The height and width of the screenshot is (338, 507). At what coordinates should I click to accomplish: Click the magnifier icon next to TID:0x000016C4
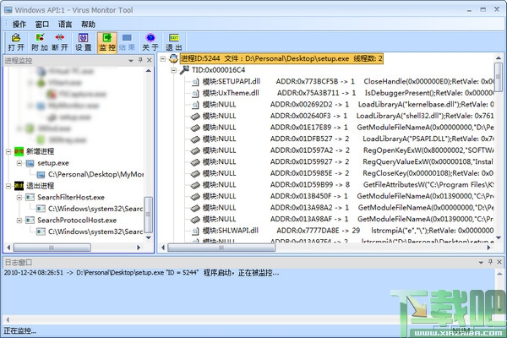coord(184,70)
